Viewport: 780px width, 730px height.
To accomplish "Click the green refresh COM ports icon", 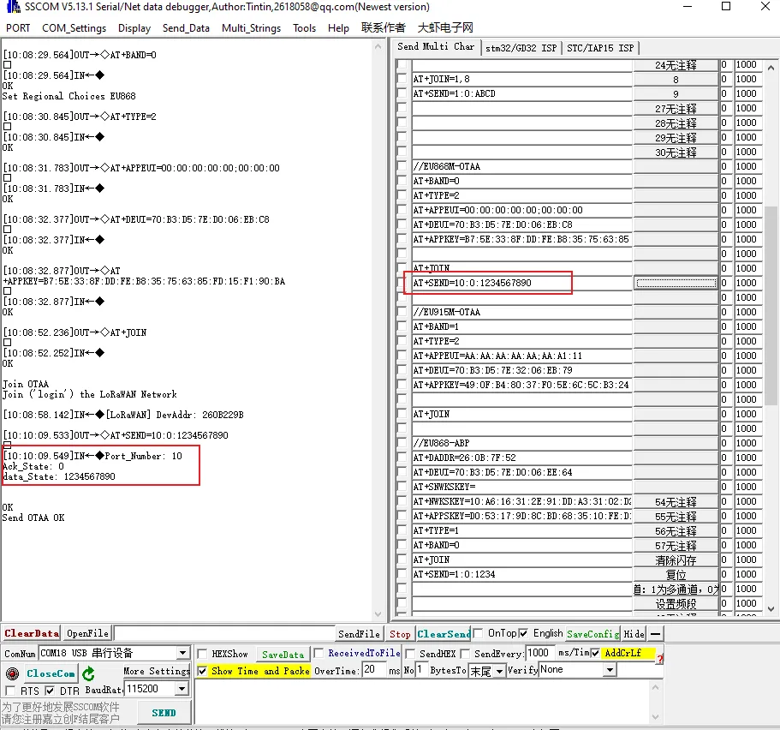I will point(88,673).
